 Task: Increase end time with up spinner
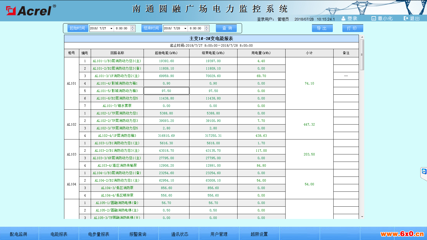(207, 27)
